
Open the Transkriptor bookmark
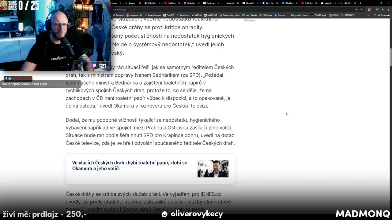point(183,15)
